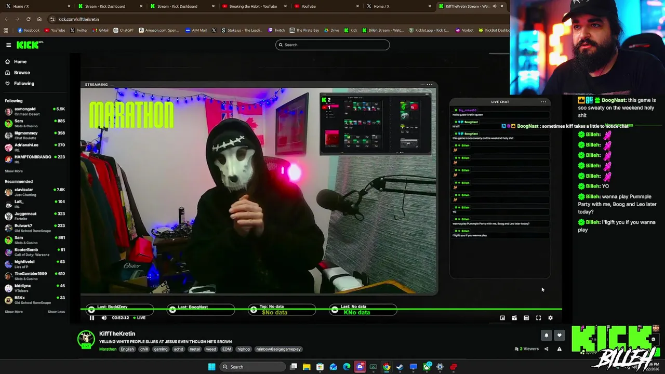This screenshot has height=374, width=665.
Task: Open the ChatGPT bookmark
Action: [124, 30]
